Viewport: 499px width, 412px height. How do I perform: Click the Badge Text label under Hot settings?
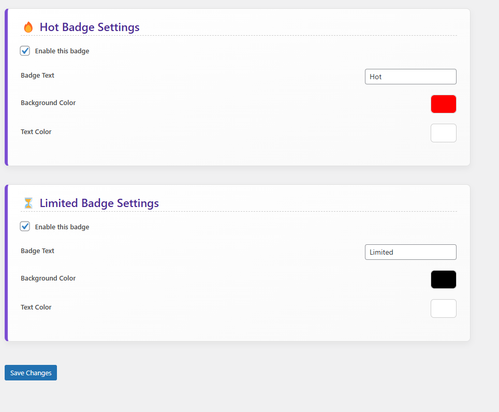tap(38, 76)
